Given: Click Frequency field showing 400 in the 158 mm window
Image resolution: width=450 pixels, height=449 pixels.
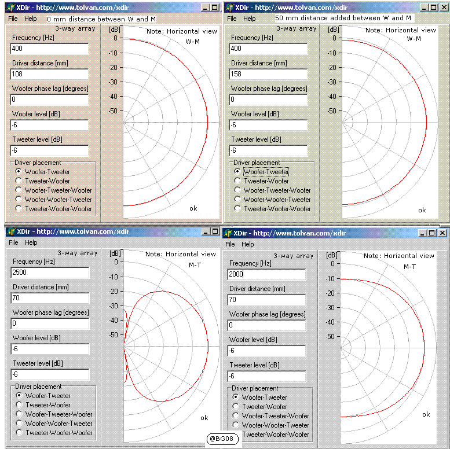Looking at the screenshot, I should click(x=268, y=49).
